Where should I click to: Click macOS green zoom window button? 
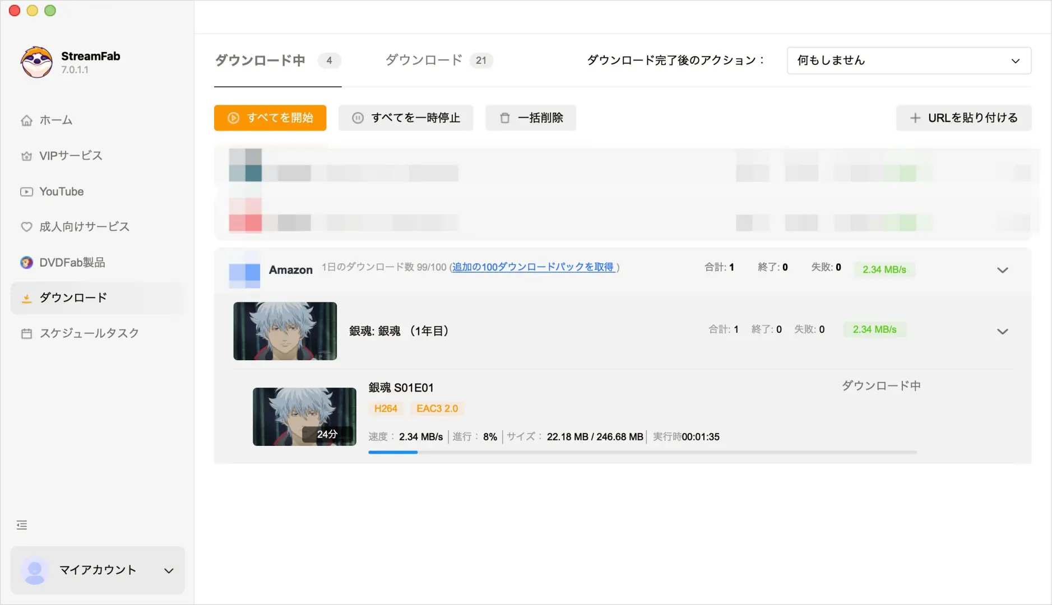coord(50,11)
